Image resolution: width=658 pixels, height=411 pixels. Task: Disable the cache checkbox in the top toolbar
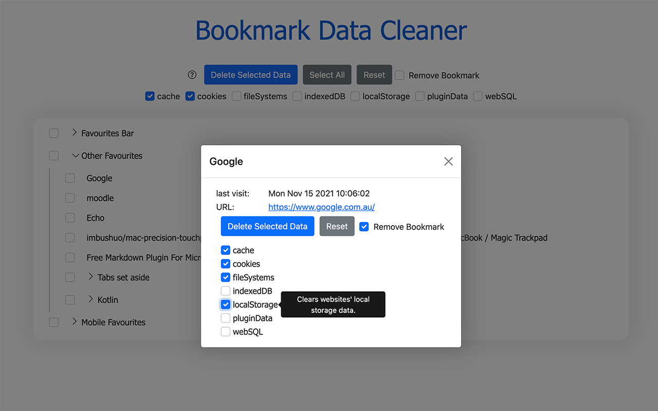pos(150,96)
